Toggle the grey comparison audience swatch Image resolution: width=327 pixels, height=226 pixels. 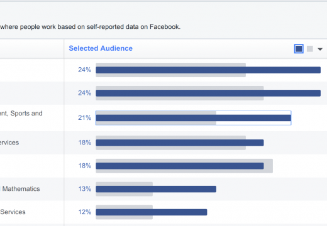point(310,49)
